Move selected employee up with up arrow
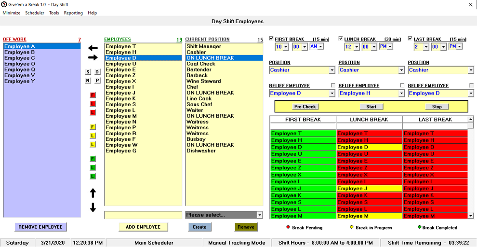This screenshot has height=247, width=477. [x=93, y=193]
